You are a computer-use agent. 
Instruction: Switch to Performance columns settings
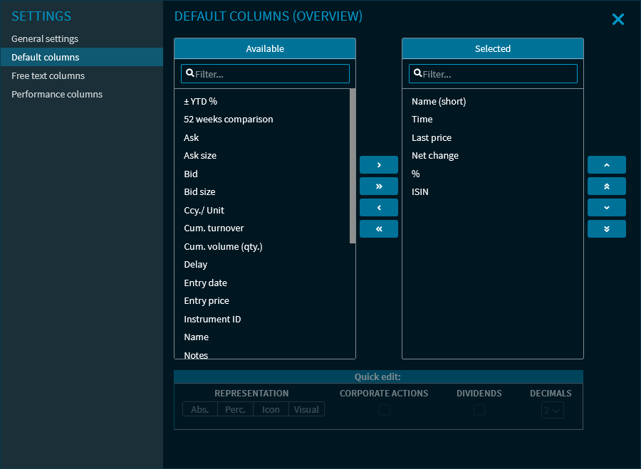[57, 95]
